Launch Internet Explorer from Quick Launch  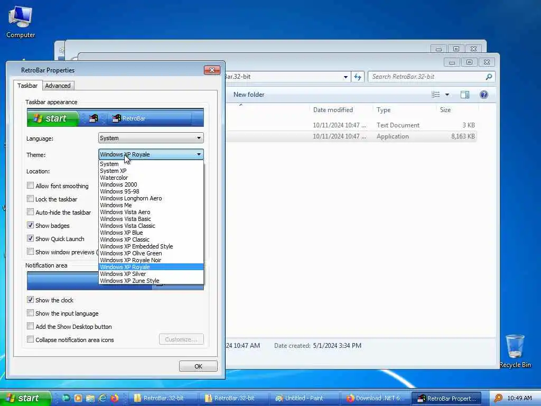pyautogui.click(x=102, y=398)
